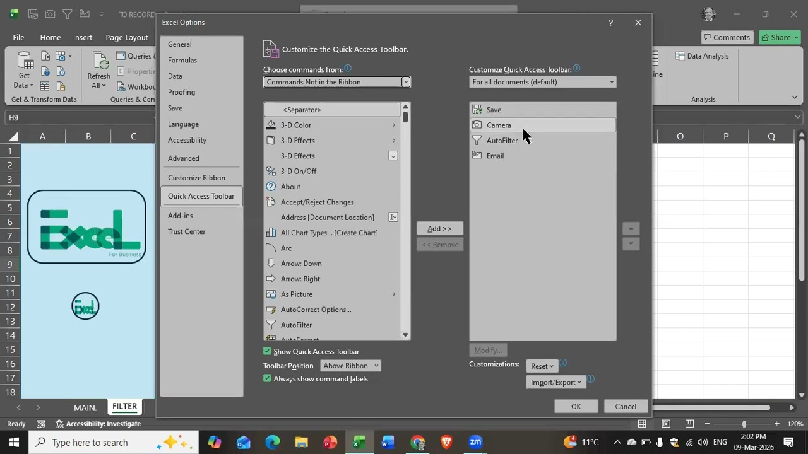Screen dimensions: 808x454
Task: Select Save in the Quick Access Toolbar list
Action: [x=543, y=110]
